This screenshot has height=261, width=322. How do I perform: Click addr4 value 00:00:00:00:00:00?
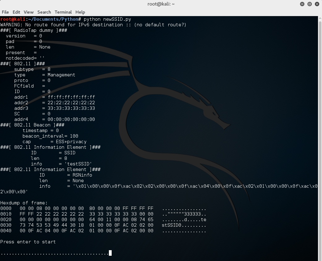coord(71,119)
